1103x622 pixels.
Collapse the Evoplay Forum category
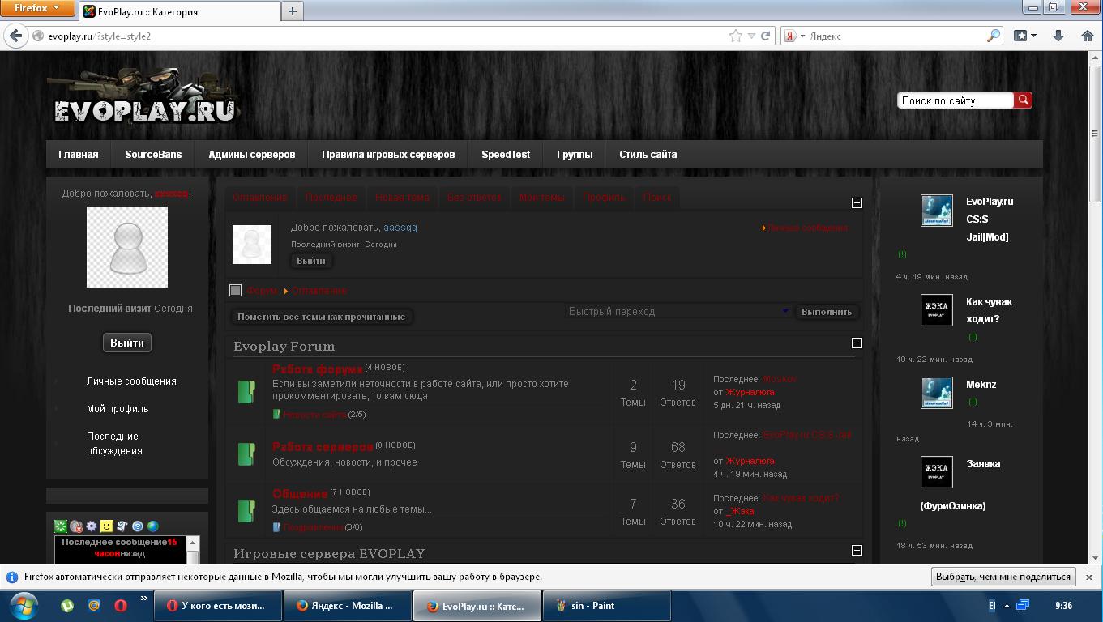857,343
